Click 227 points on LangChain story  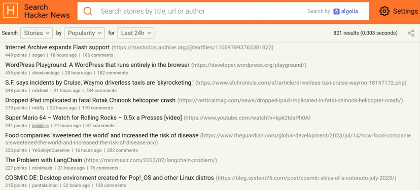16,168
